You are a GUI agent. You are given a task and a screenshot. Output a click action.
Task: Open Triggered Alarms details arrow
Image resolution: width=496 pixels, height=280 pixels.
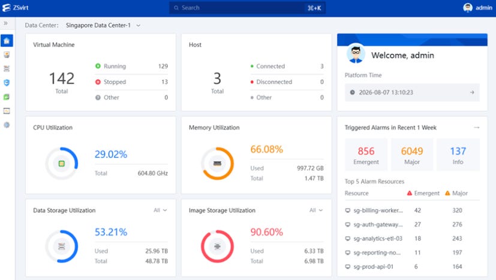[476, 128]
